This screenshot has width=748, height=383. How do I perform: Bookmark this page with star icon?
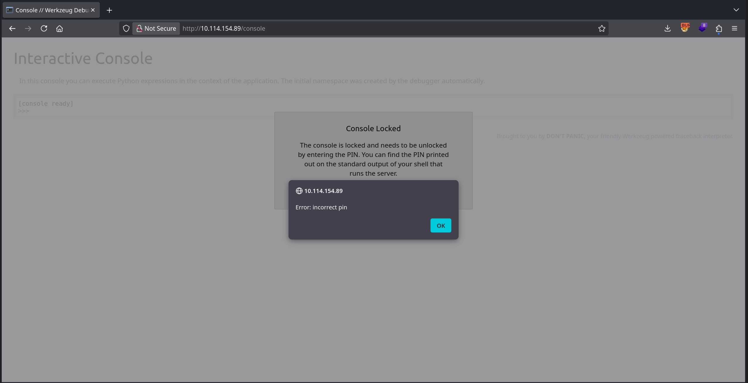pos(602,28)
